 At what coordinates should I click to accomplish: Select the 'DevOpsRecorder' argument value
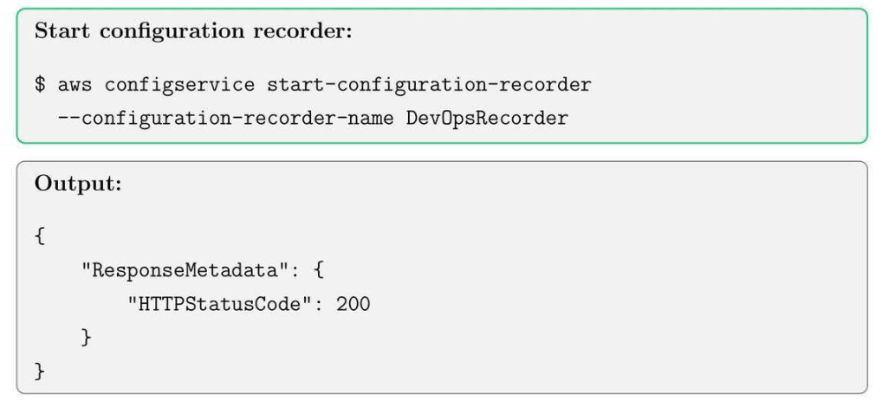487,118
